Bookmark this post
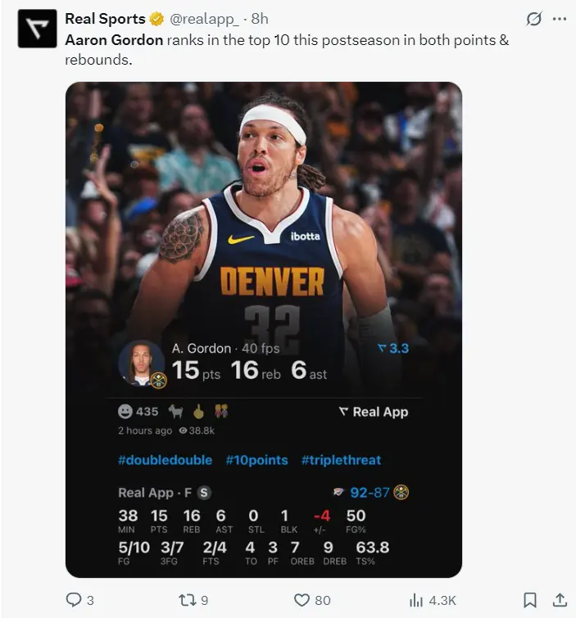 click(x=530, y=600)
